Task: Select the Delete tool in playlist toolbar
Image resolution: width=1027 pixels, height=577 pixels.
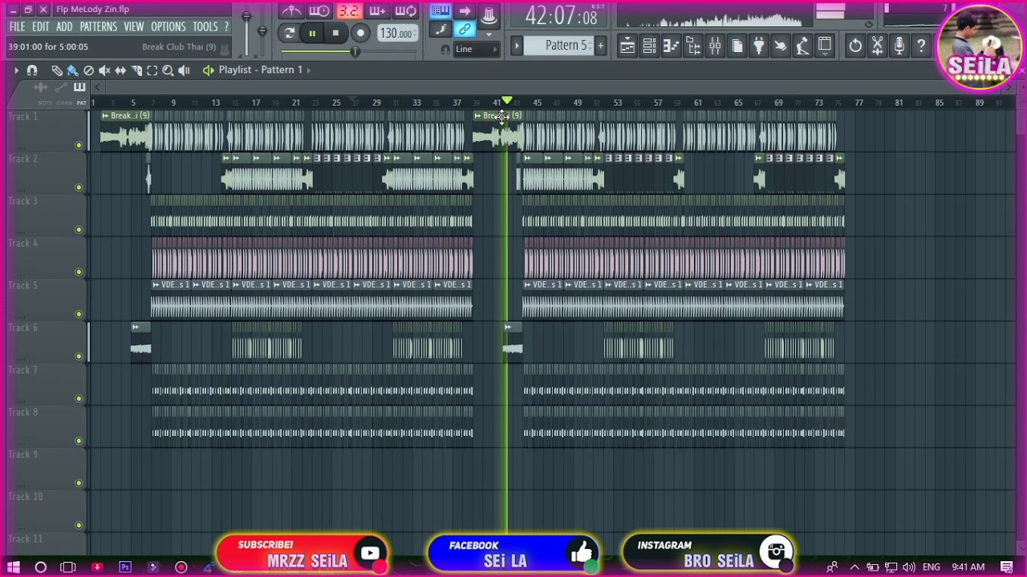Action: [88, 71]
